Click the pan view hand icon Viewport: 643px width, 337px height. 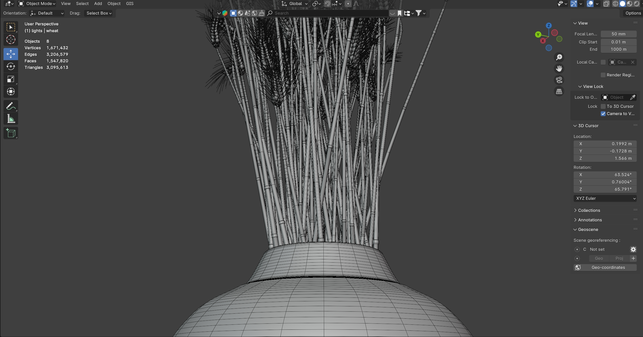pyautogui.click(x=559, y=69)
